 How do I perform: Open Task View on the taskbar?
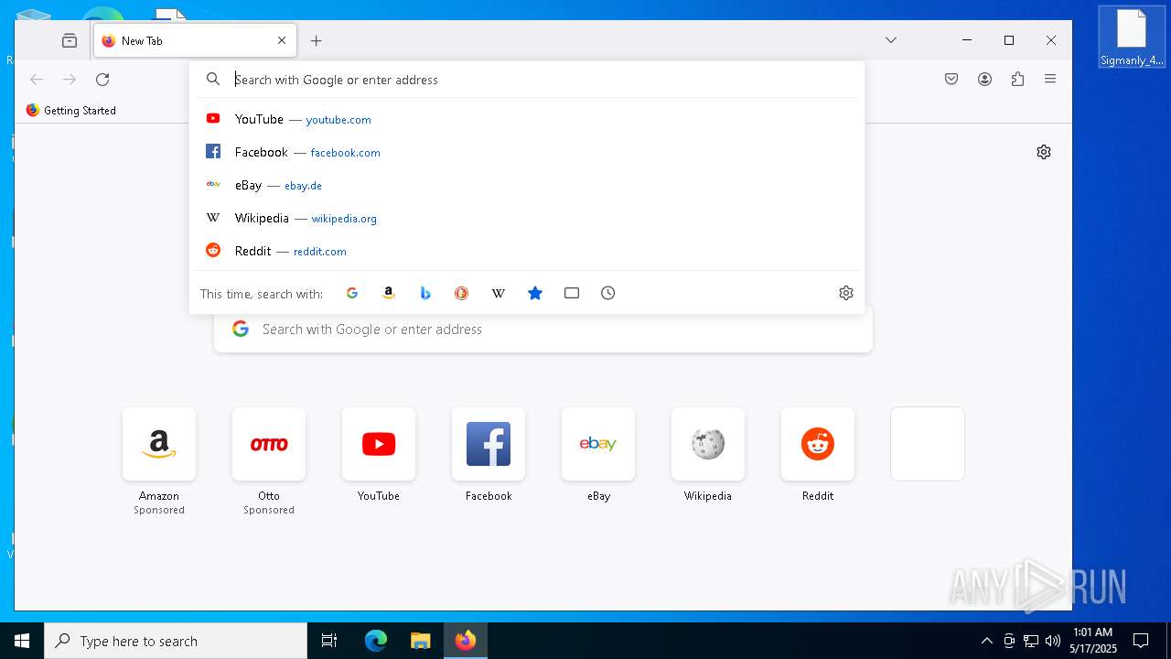point(329,641)
